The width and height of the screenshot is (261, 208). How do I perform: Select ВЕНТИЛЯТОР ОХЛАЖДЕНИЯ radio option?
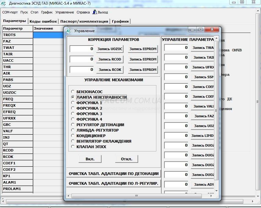click(x=73, y=141)
